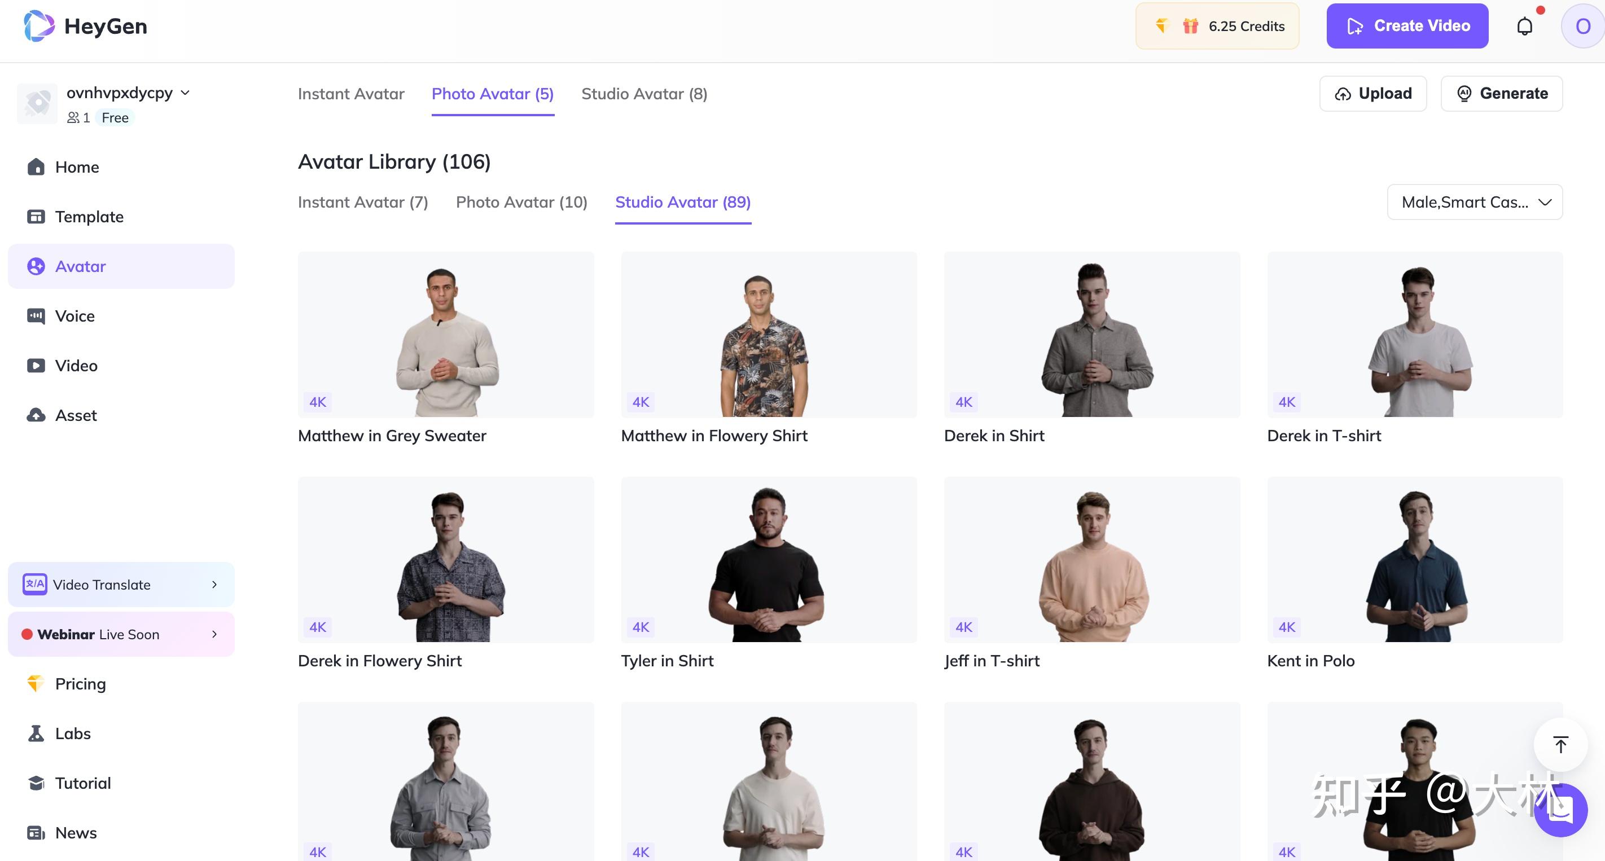The image size is (1605, 861).
Task: Switch to the Studio Avatar (8) tab
Action: (643, 94)
